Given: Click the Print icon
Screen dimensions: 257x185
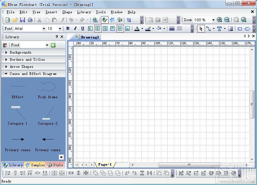Looking at the screenshot, I should click(x=30, y=20).
